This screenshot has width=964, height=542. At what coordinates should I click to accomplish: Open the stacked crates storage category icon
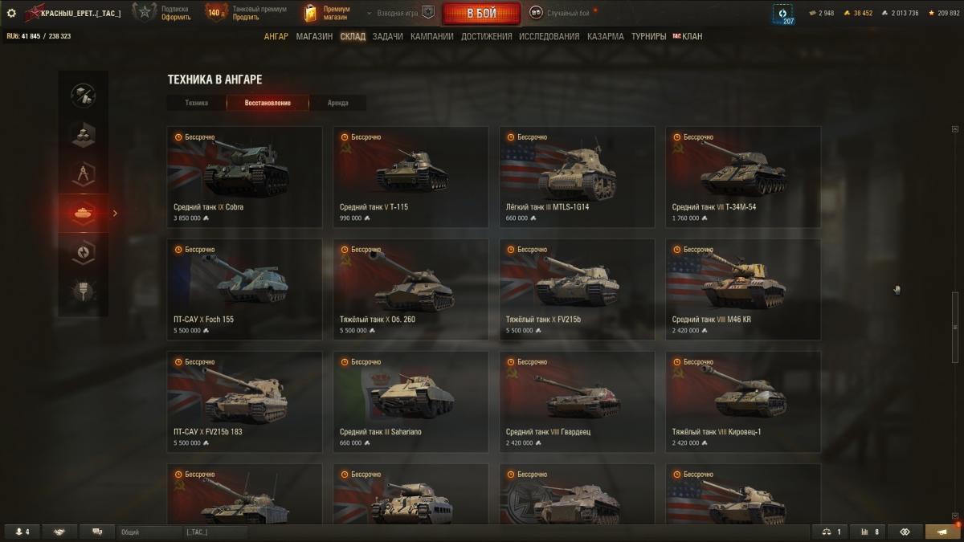tap(84, 134)
